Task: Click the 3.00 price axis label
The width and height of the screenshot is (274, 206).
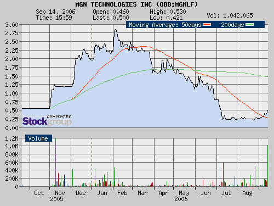Action: (x=12, y=25)
